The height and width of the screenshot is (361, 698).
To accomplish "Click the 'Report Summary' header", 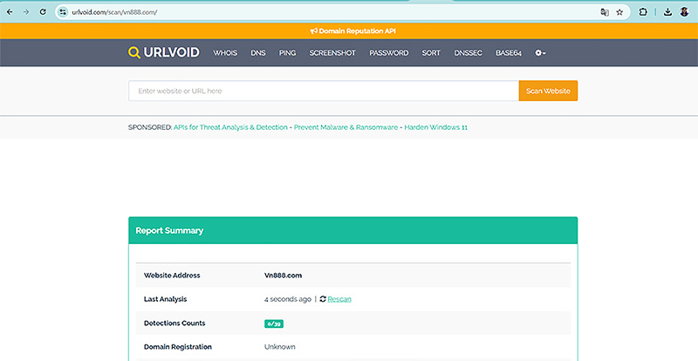I will point(169,230).
